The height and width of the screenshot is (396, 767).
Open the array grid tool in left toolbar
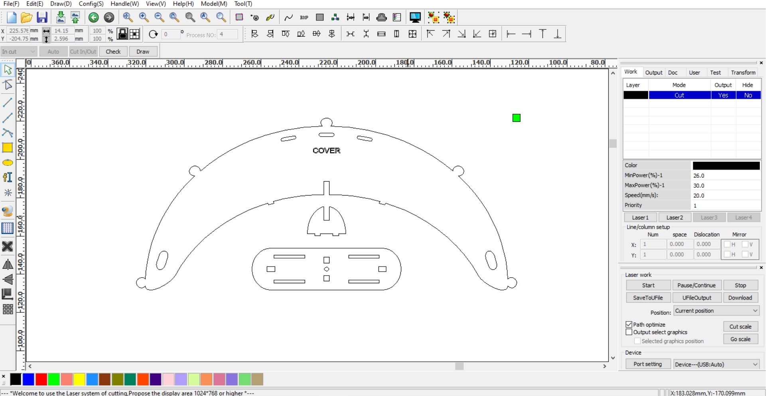point(8,309)
